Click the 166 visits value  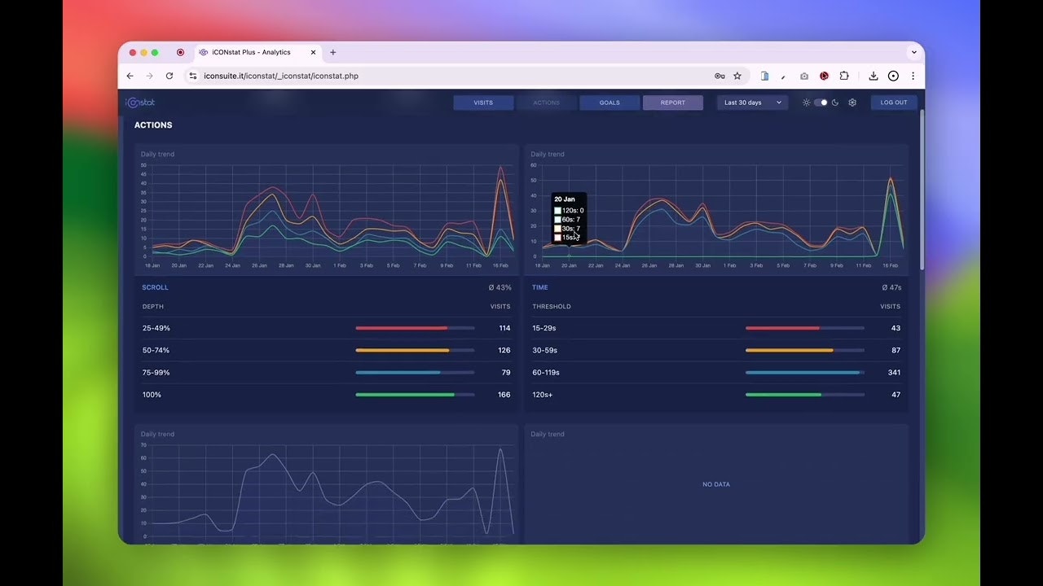pos(504,395)
